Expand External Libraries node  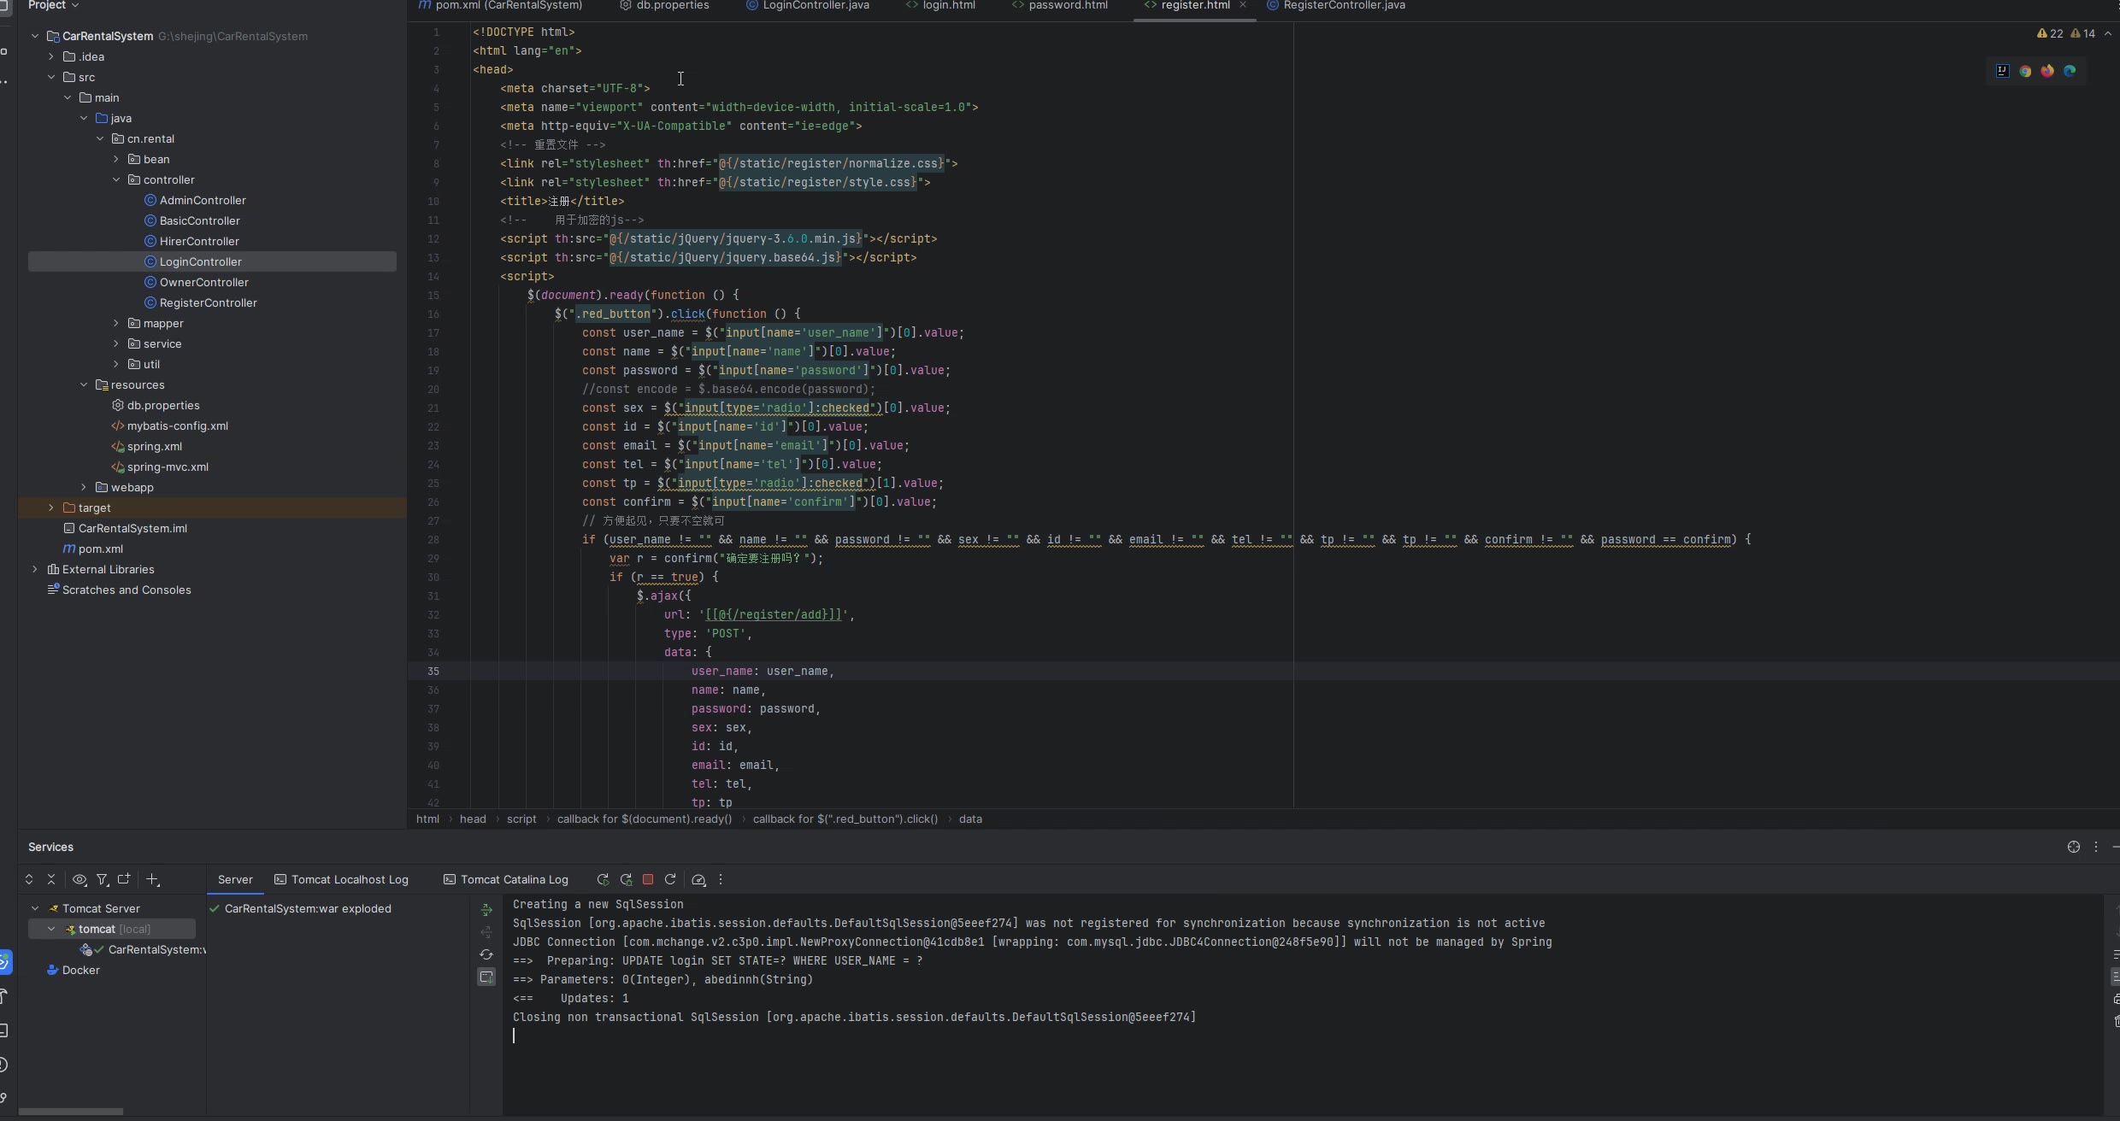(x=35, y=569)
